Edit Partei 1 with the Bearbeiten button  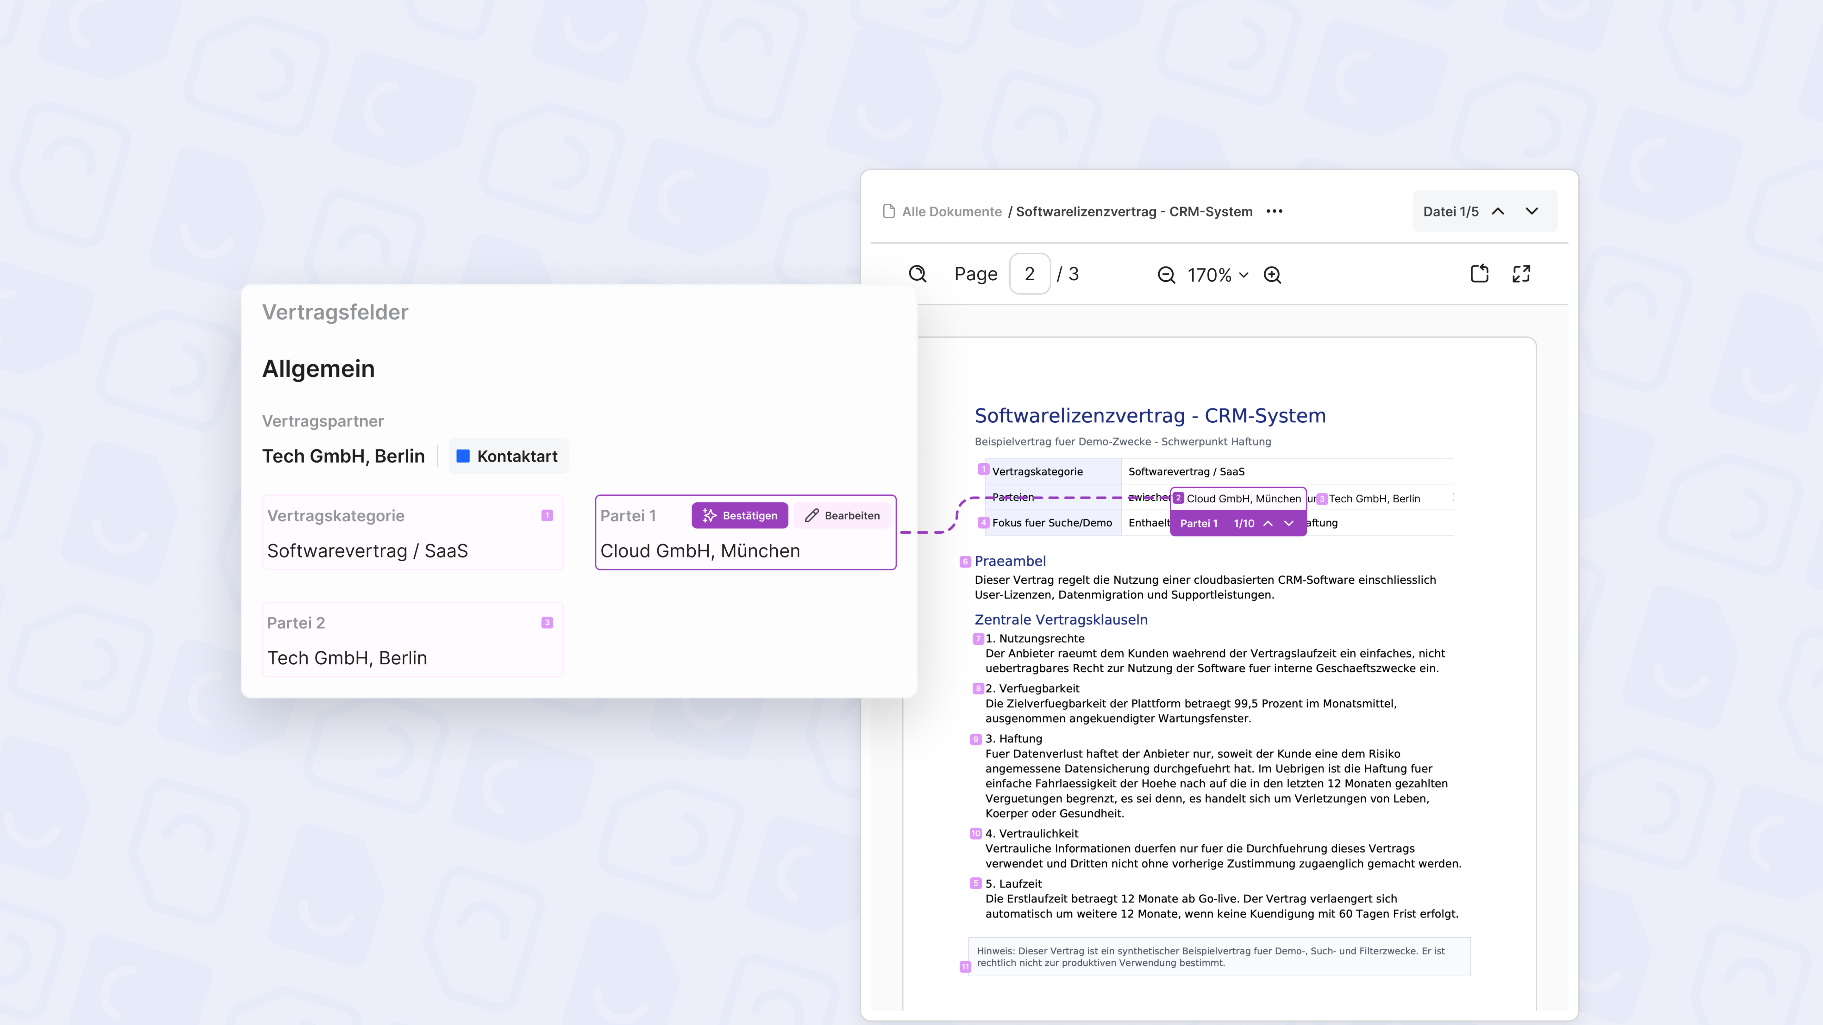842,516
